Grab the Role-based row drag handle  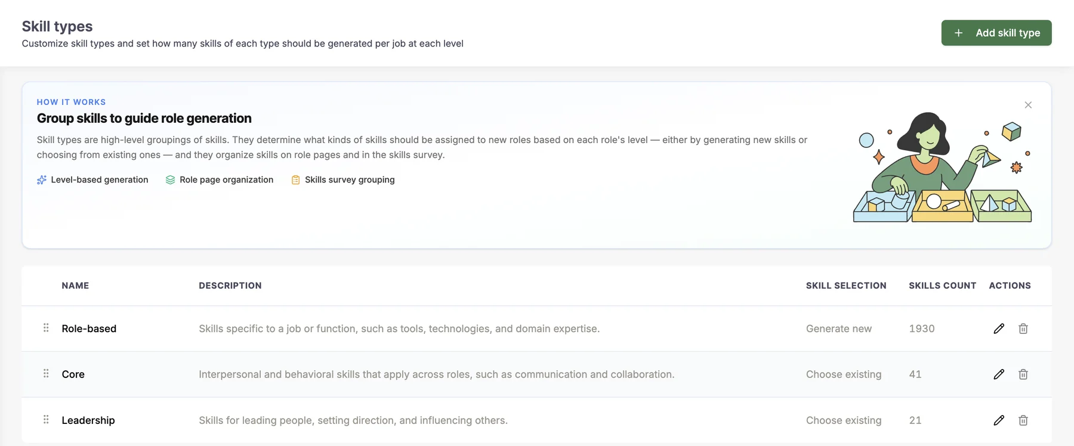click(46, 328)
